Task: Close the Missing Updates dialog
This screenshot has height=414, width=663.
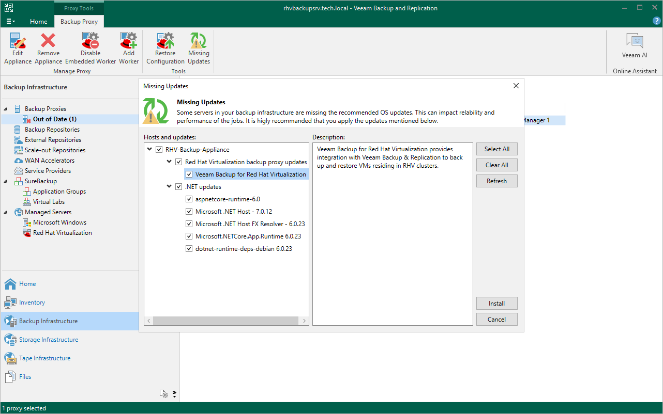Action: pos(516,86)
